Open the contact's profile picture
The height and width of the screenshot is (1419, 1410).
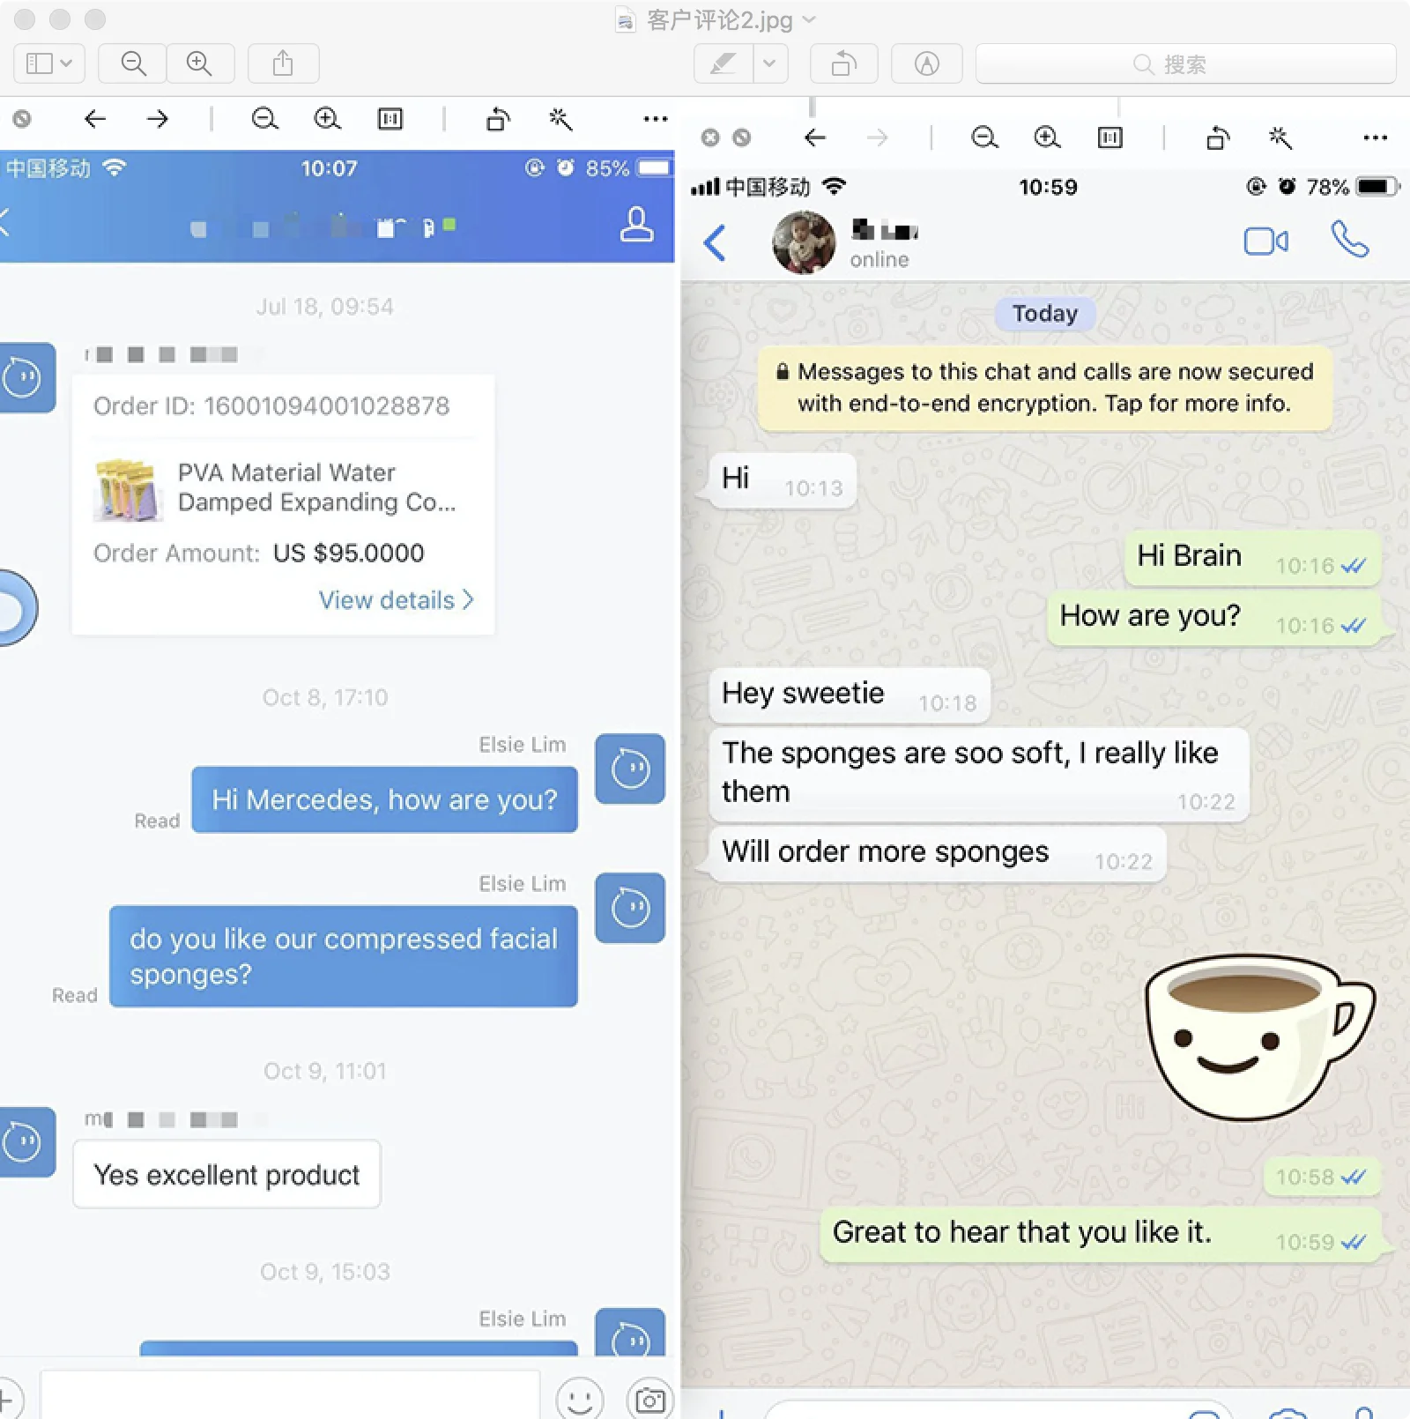click(x=804, y=242)
